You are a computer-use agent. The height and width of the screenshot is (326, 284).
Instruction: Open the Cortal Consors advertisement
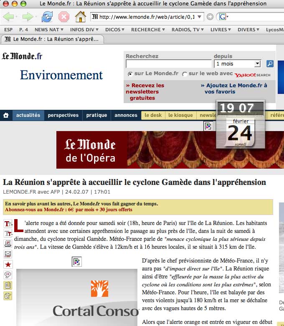(x=77, y=297)
